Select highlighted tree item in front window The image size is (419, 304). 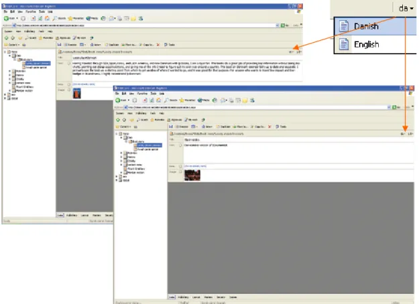click(x=149, y=145)
